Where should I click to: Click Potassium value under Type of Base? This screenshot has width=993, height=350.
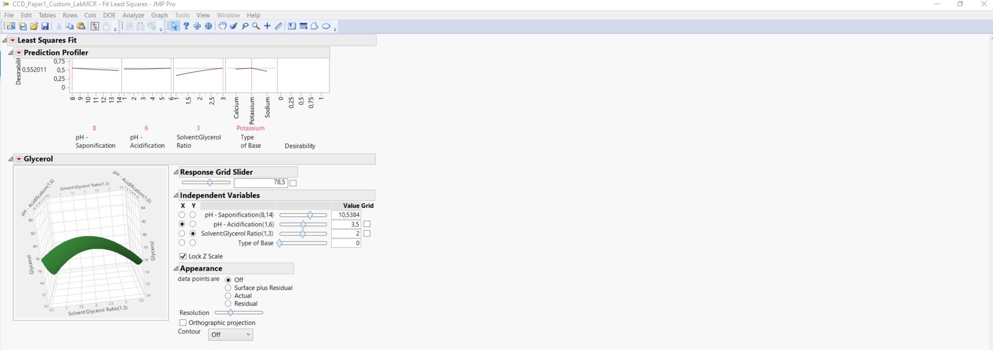point(250,128)
